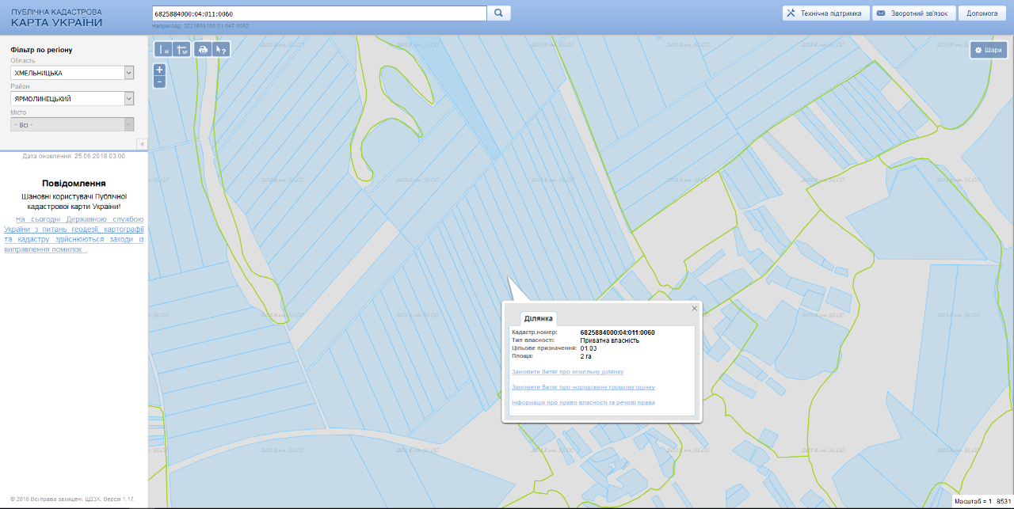
Task: Open Інформація про право власності link
Action: pos(583,402)
